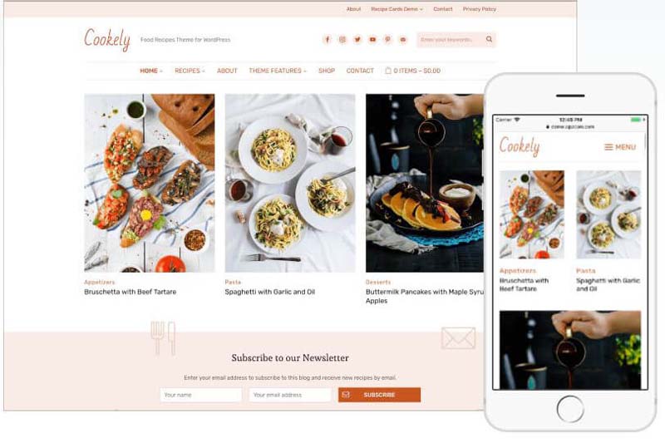Open the shopping cart icon

pyautogui.click(x=388, y=71)
